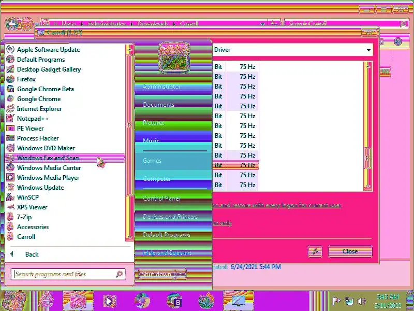
Task: Start Google Chrome from list
Action: coord(10,98)
